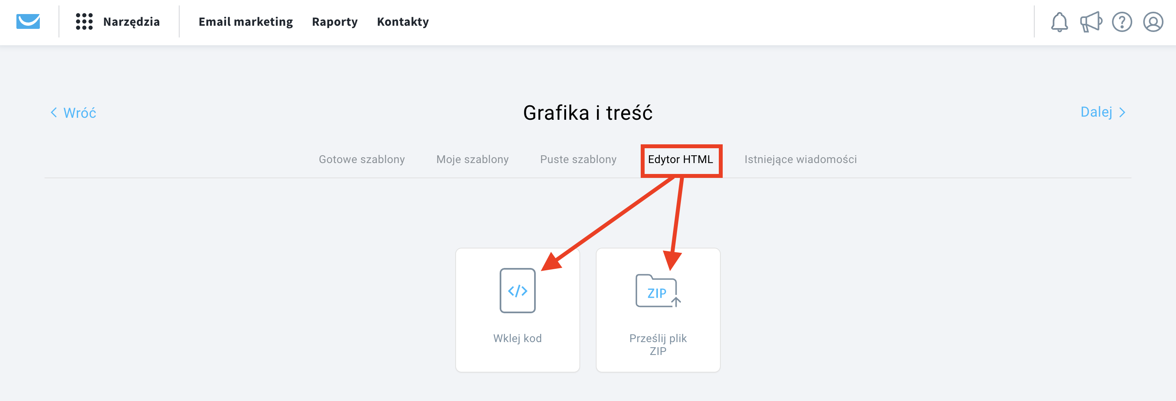Switch to the Gotowe szablony tab
Screen dimensions: 1176x401
tap(362, 159)
